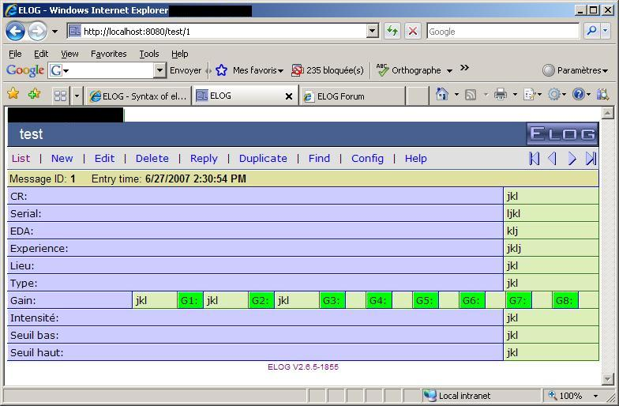Open the search provider dropdown arrow
Screen dimensions: 619x406
coord(606,31)
